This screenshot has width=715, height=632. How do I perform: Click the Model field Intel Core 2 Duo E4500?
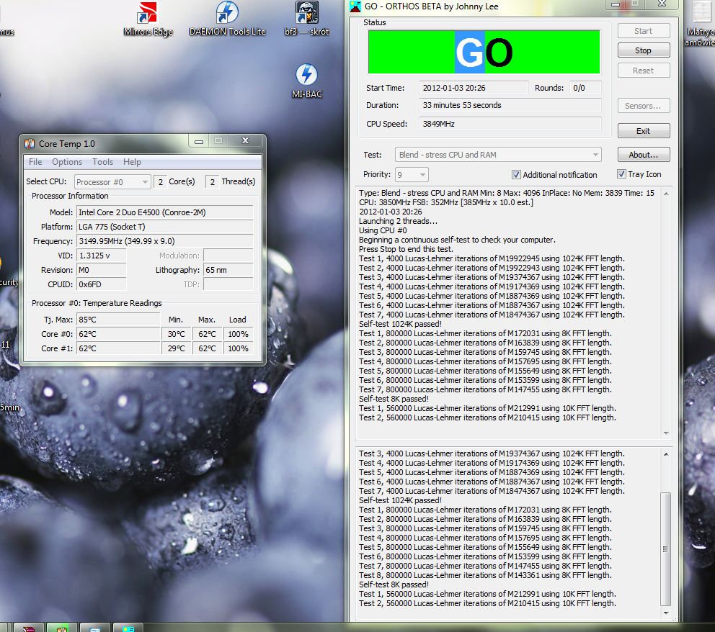coord(164,212)
